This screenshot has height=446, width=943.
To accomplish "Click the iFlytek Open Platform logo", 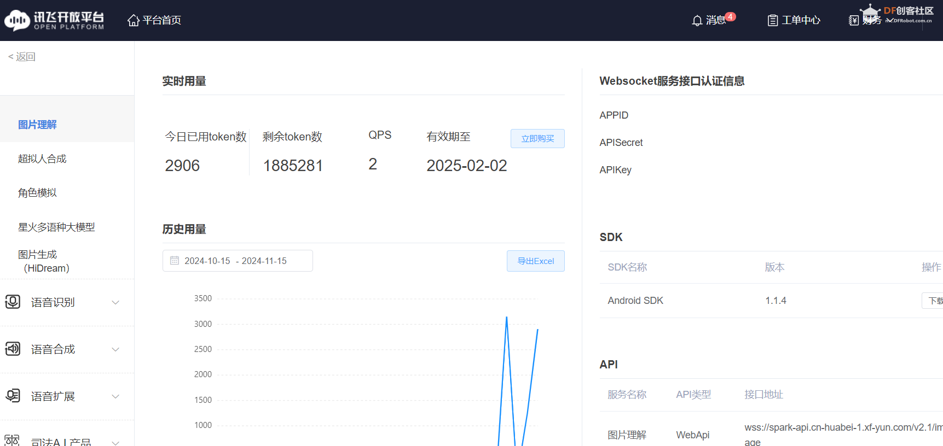I will (x=54, y=20).
